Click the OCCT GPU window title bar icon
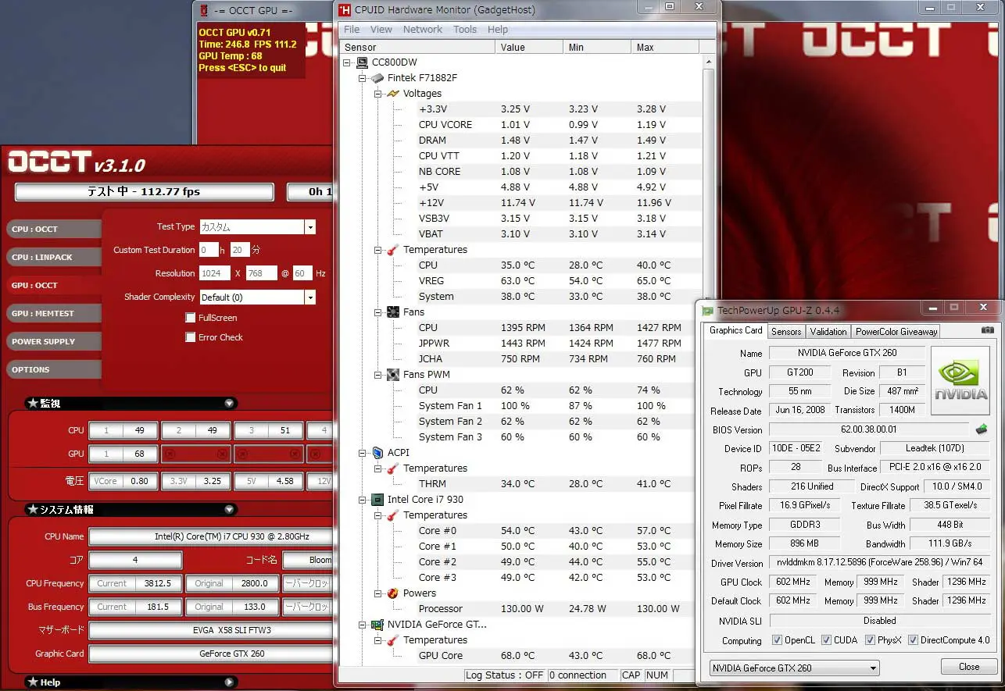 [x=205, y=10]
